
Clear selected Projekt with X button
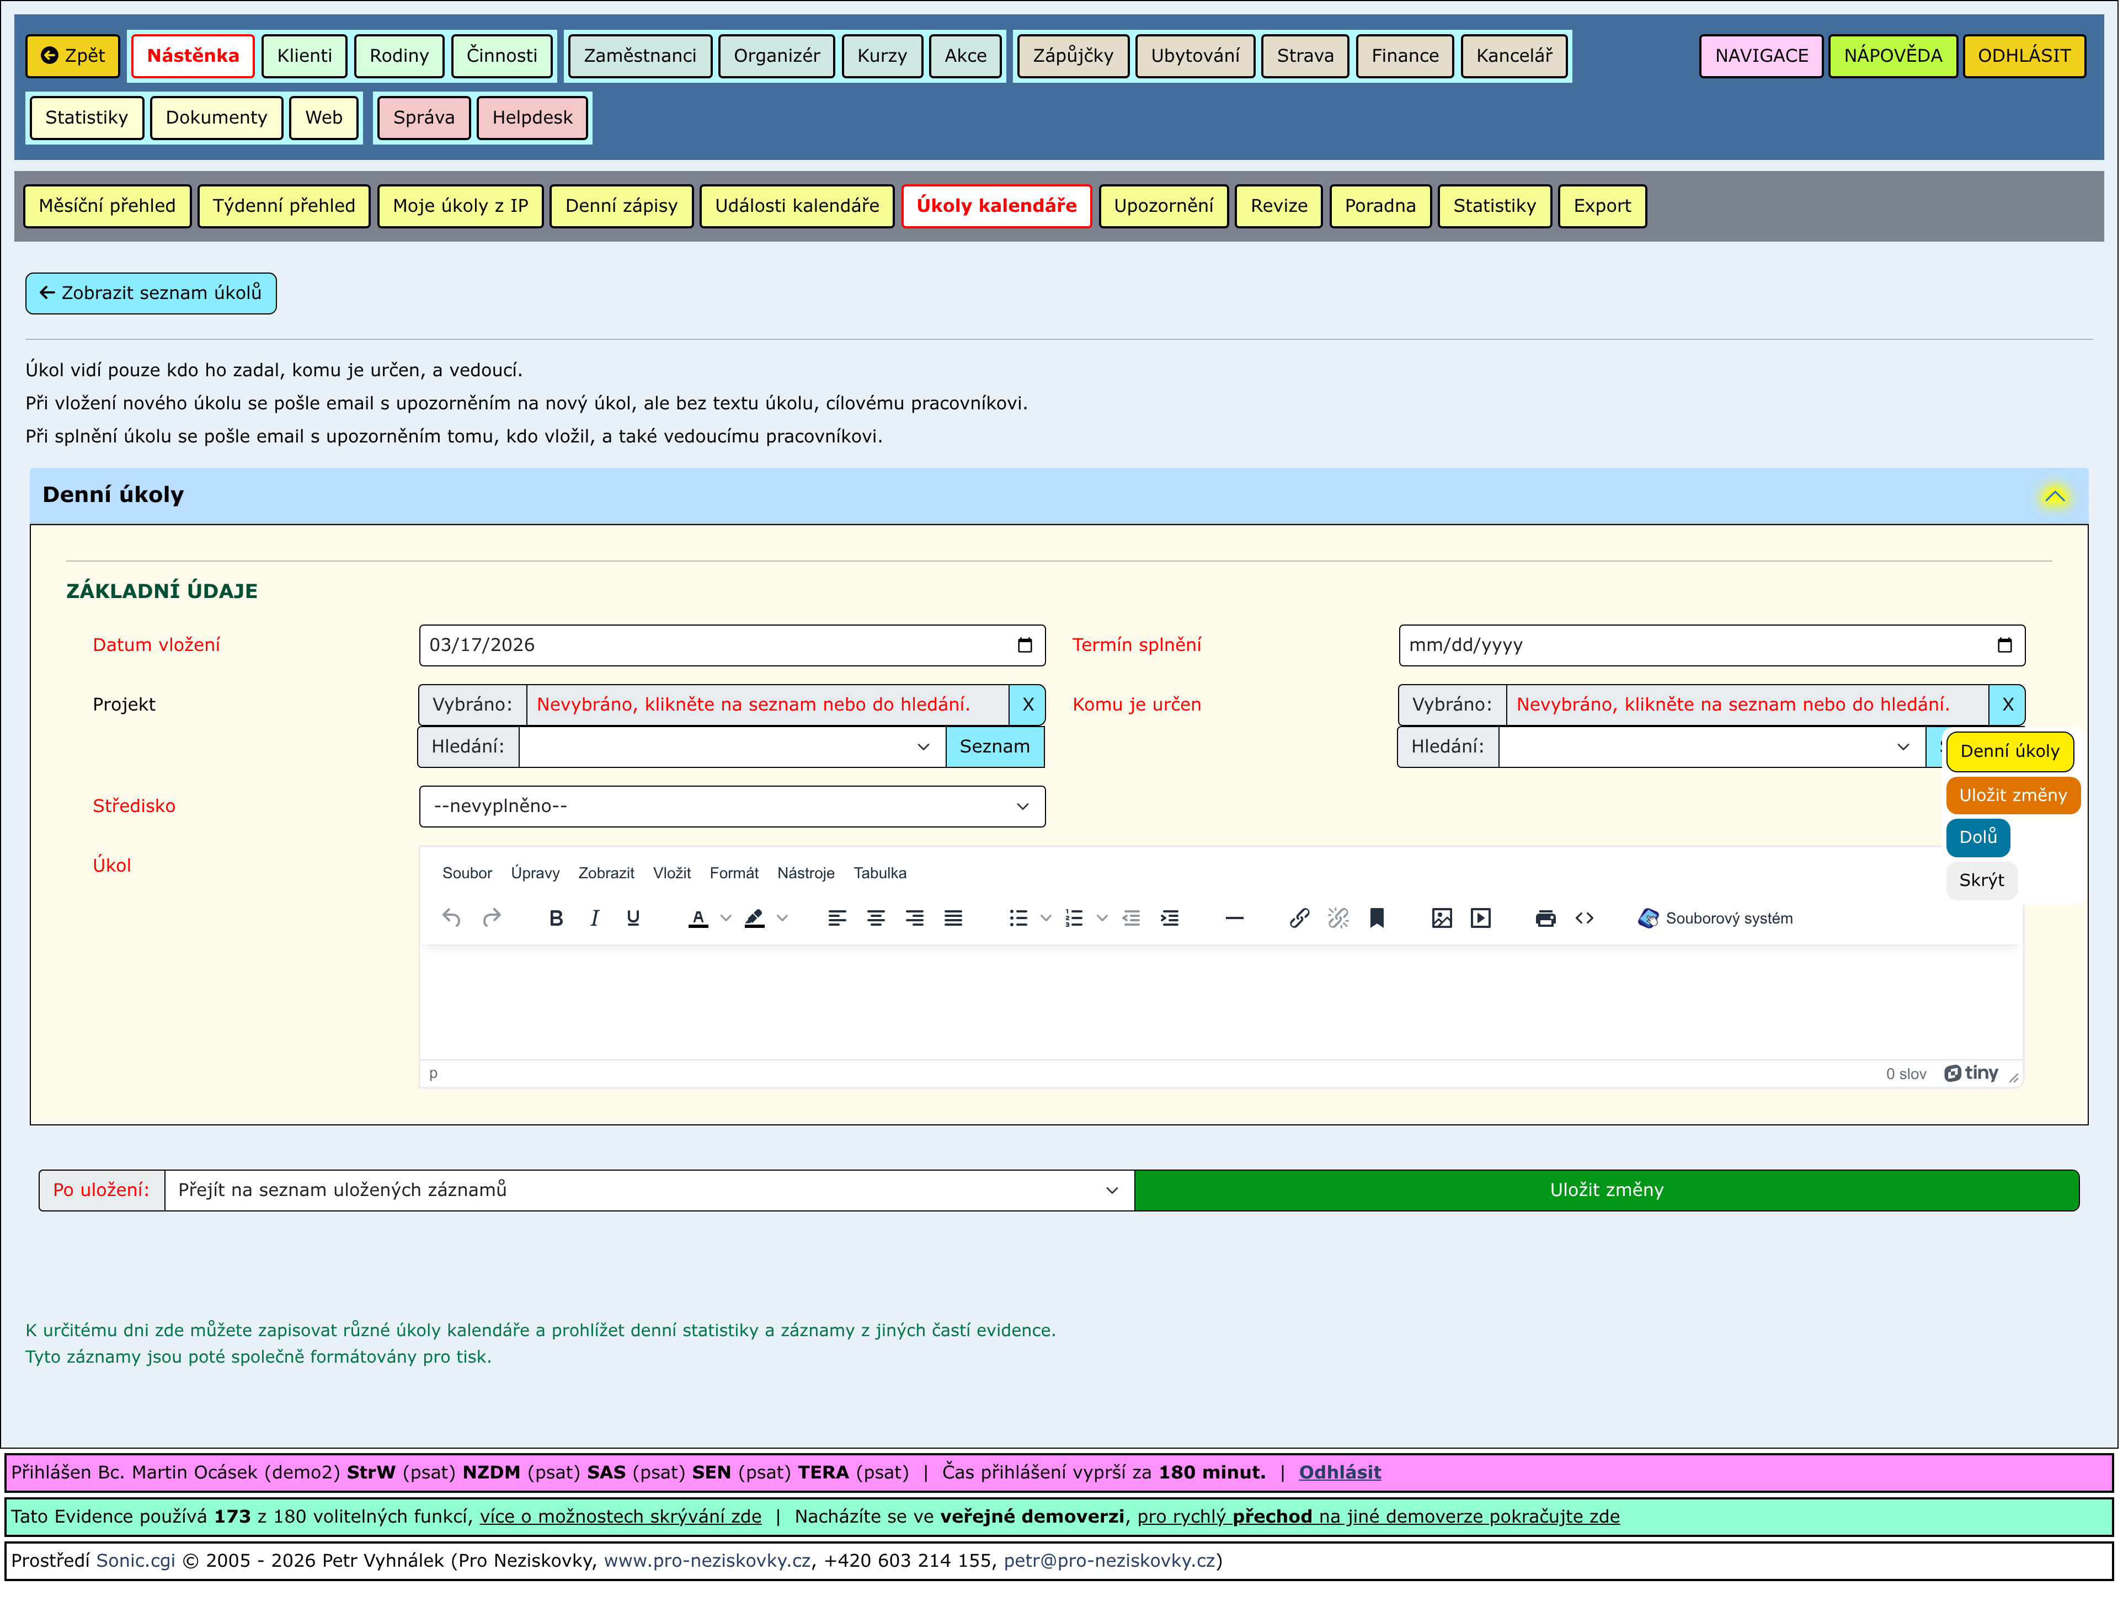point(1027,704)
